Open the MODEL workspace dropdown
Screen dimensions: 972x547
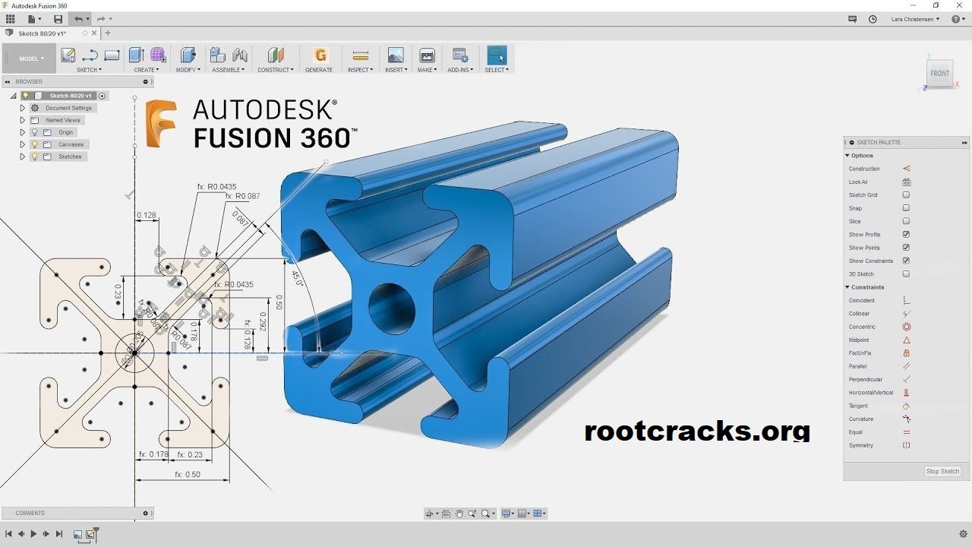tap(31, 58)
